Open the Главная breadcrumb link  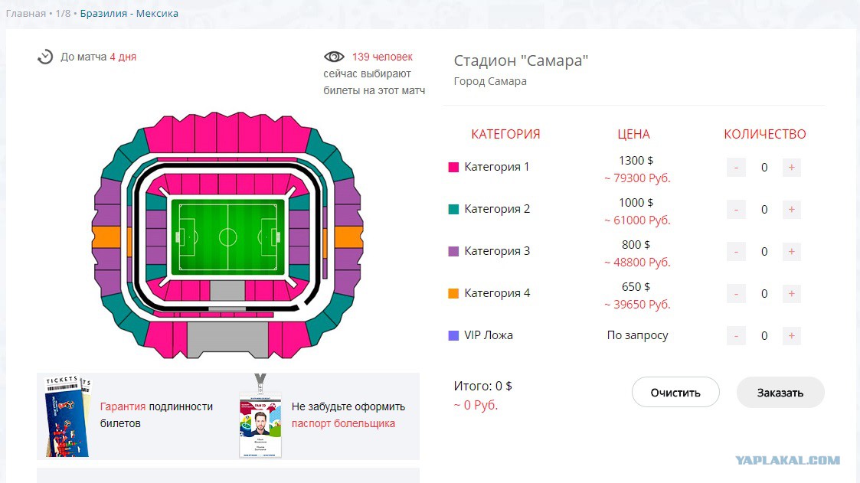(26, 13)
